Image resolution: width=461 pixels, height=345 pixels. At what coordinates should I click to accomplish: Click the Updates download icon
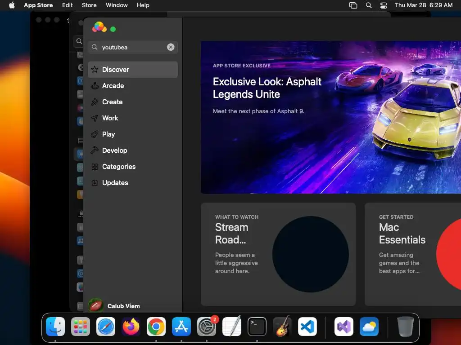click(95, 183)
